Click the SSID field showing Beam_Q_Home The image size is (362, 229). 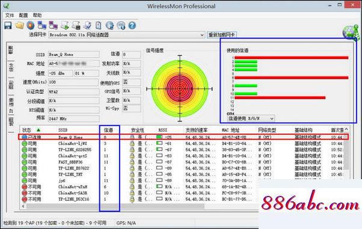tap(73, 55)
